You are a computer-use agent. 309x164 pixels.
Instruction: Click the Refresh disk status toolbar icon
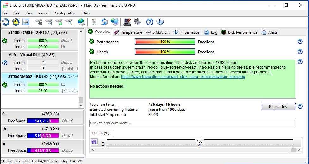click(x=6, y=22)
